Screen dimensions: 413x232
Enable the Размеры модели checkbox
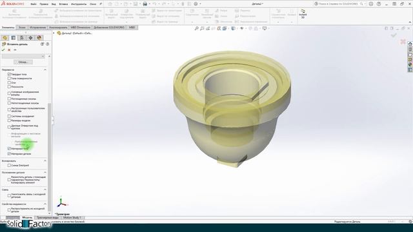pos(9,121)
